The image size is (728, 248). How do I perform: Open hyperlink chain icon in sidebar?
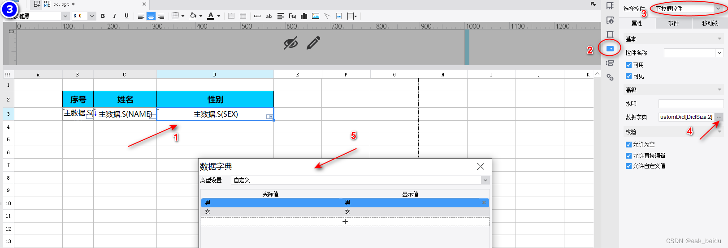(x=610, y=77)
